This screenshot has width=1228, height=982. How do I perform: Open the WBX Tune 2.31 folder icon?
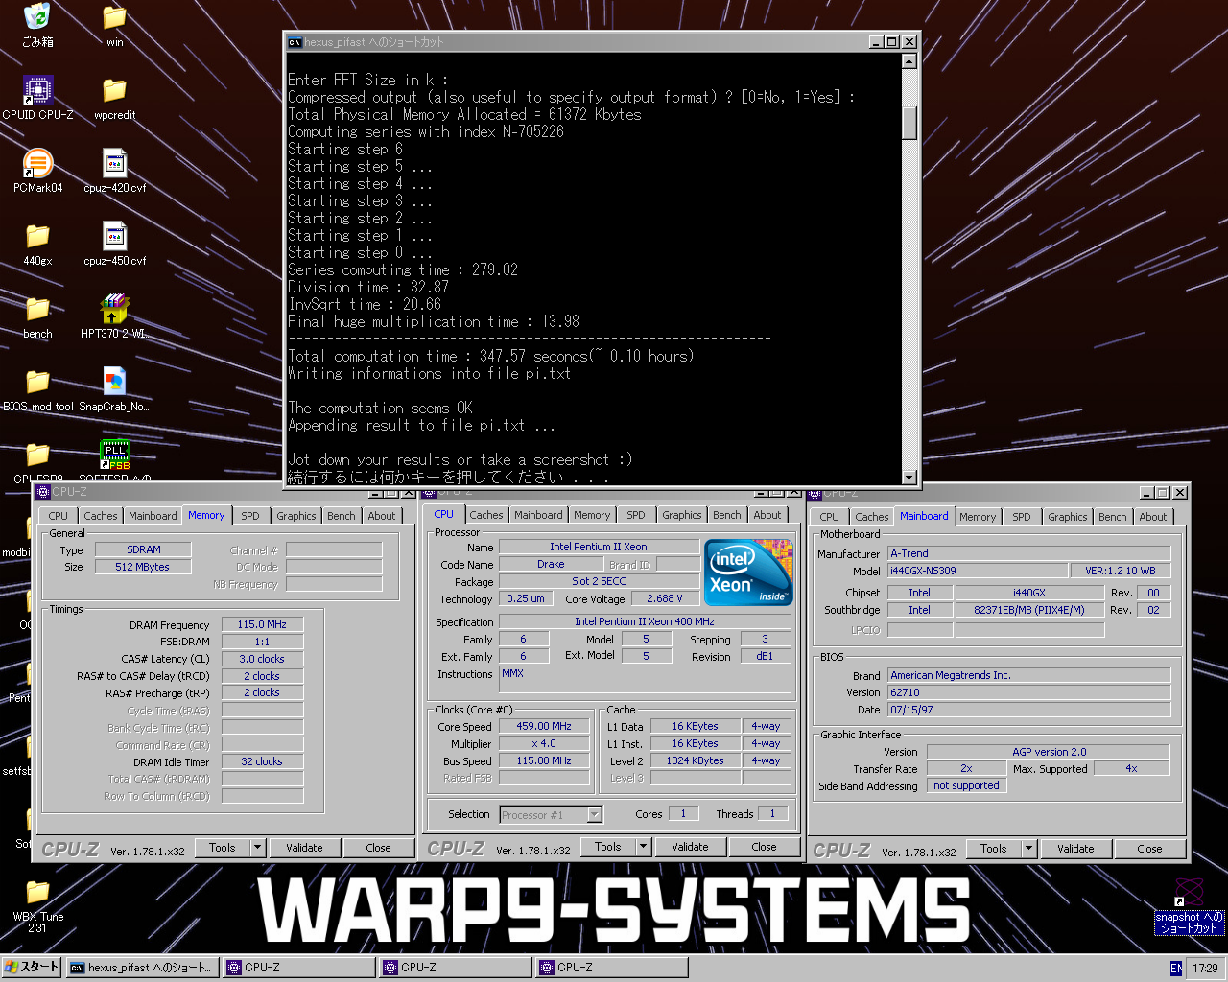37,892
